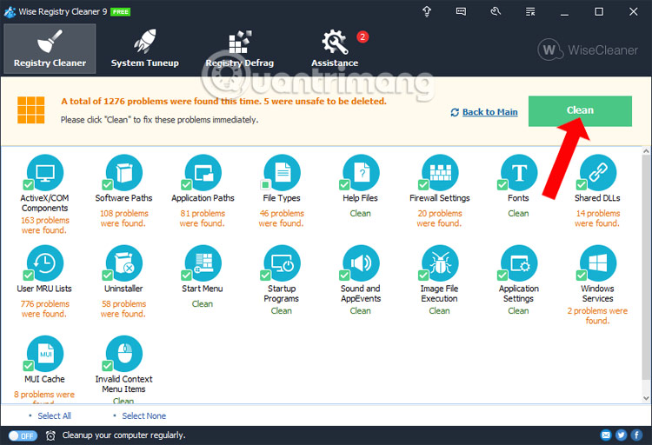Click the Uninstaller icon
Image resolution: width=652 pixels, height=445 pixels.
124,262
